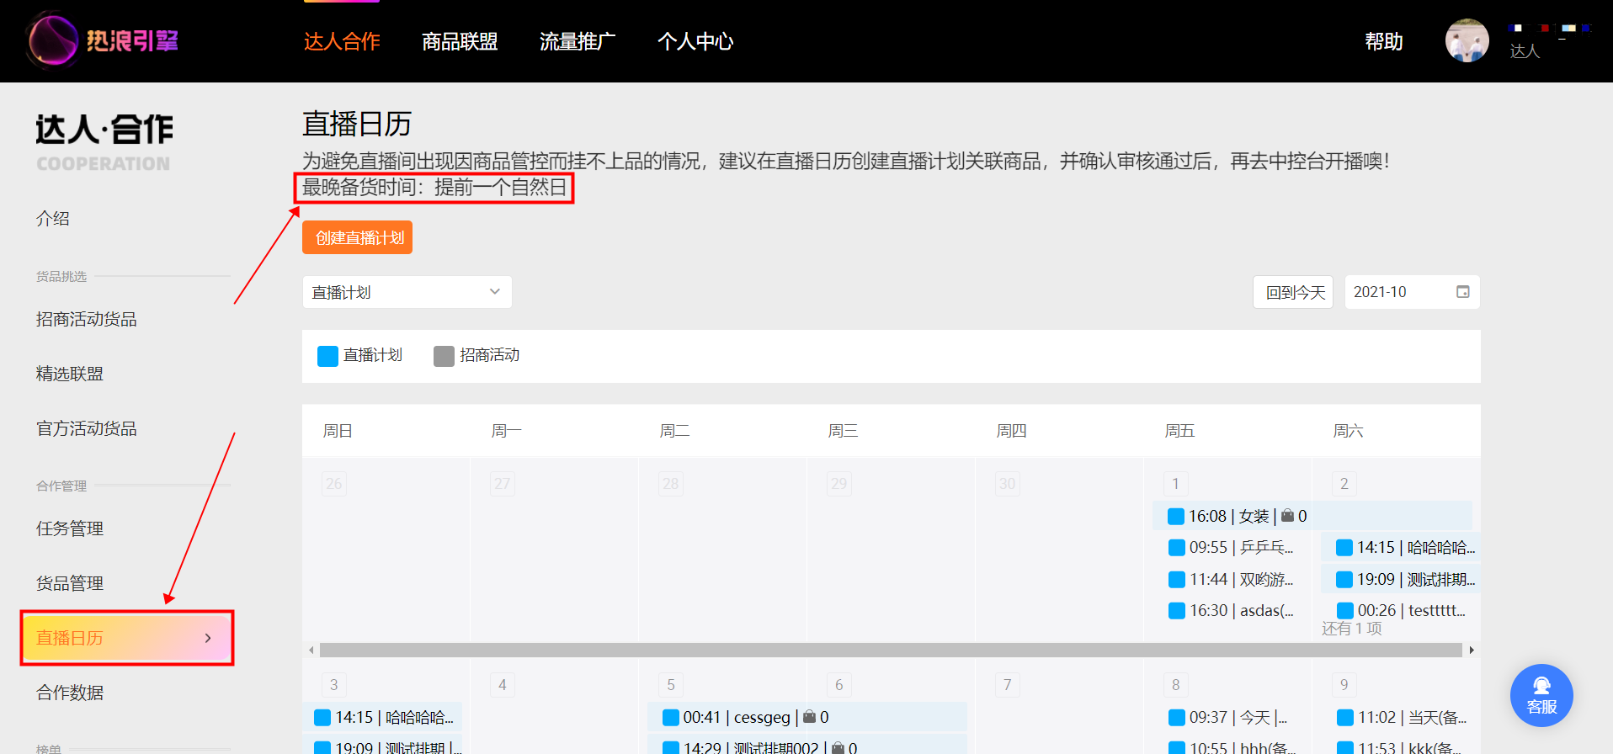Switch to 个人中心 top navigation tab
This screenshot has height=754, width=1613.
pos(695,41)
